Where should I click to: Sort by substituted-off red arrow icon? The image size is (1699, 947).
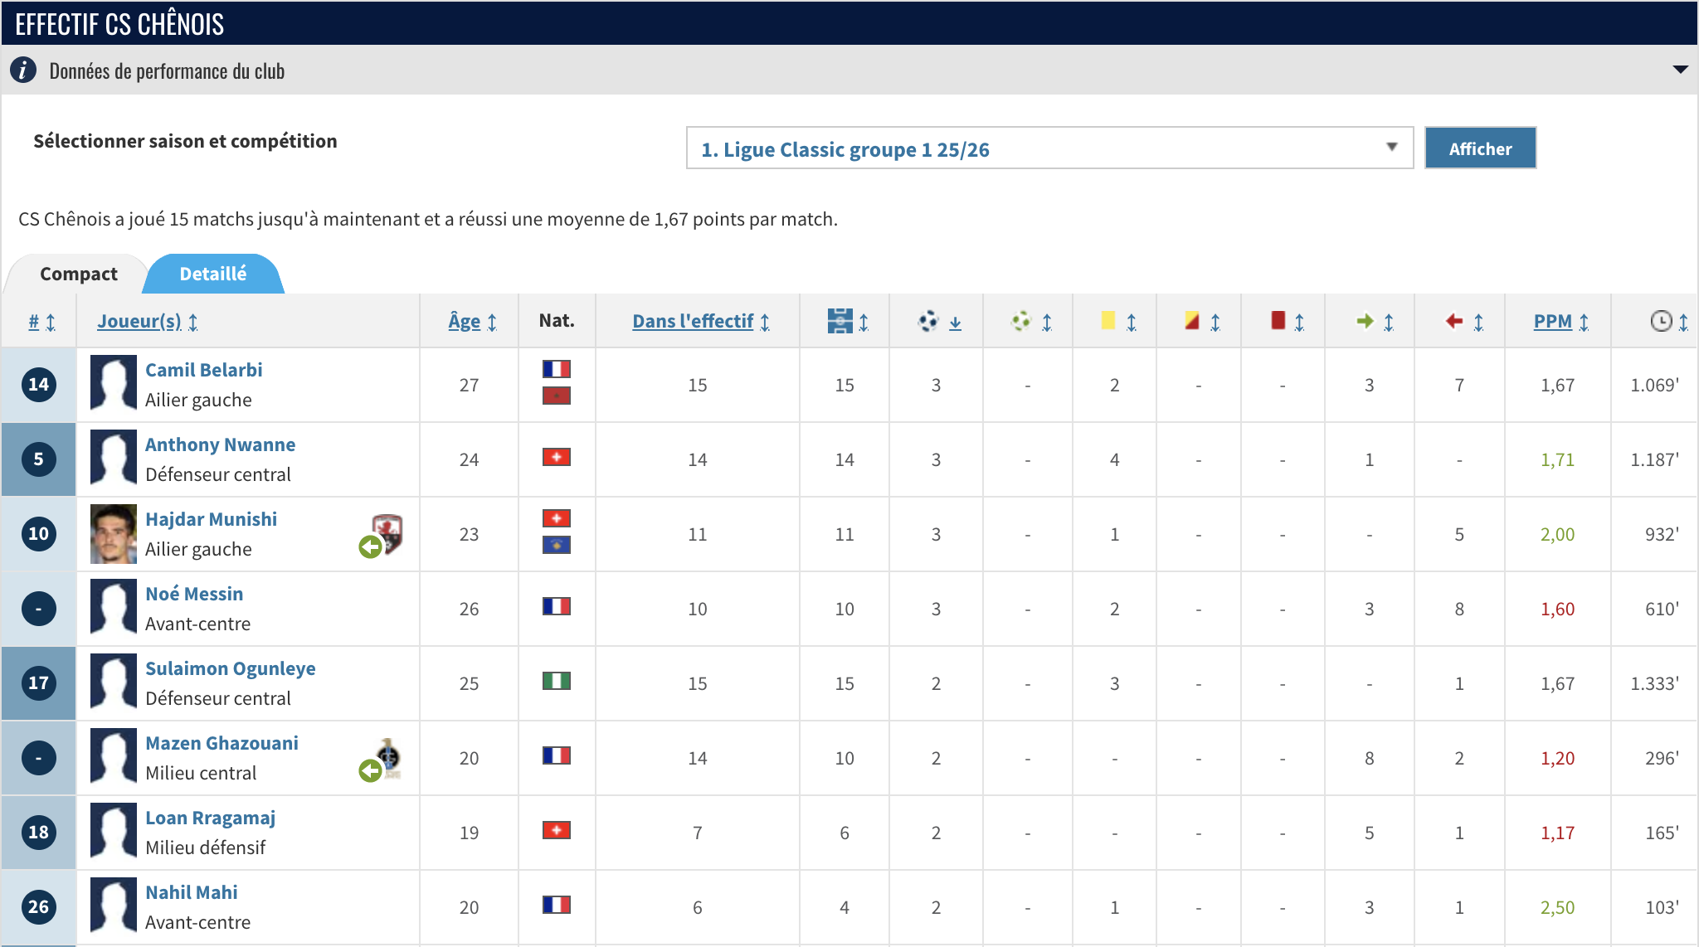1454,321
